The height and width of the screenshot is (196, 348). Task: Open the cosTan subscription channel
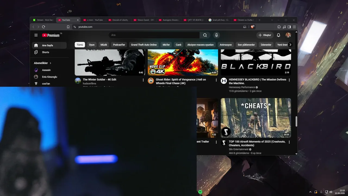click(49, 84)
